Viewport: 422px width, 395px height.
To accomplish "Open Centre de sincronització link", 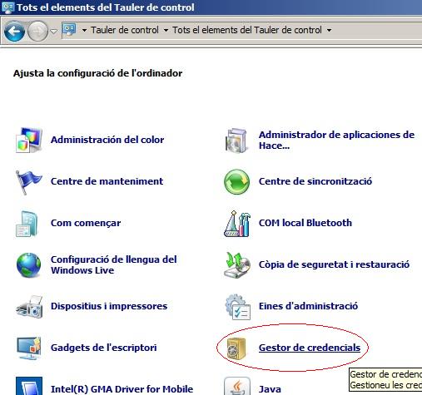I will [x=315, y=181].
